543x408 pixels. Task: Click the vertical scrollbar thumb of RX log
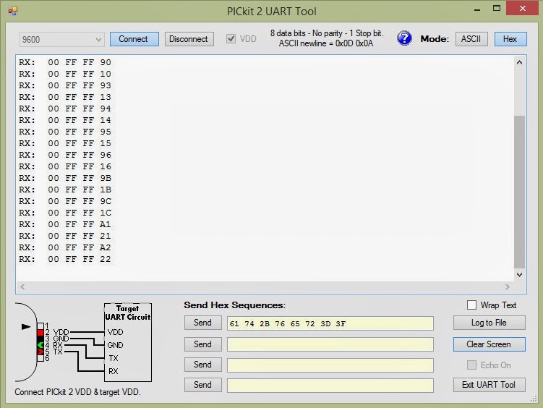519,192
